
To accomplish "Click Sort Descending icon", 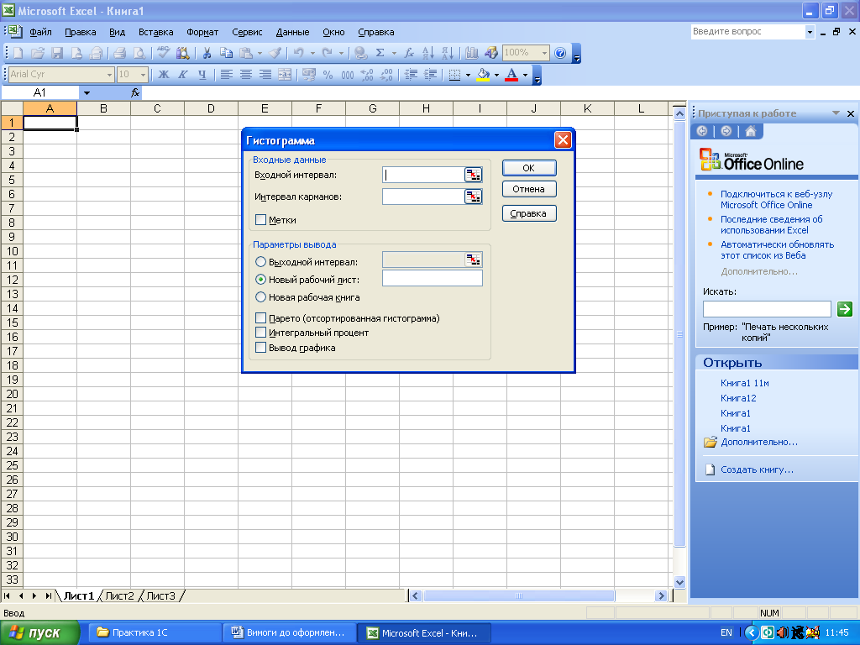I will click(448, 53).
